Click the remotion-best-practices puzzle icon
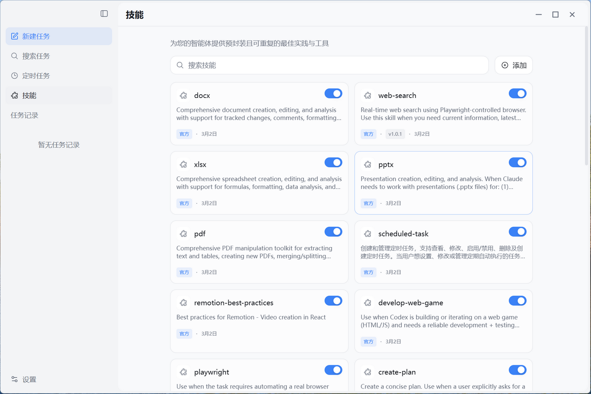Viewport: 591px width, 394px height. point(183,303)
